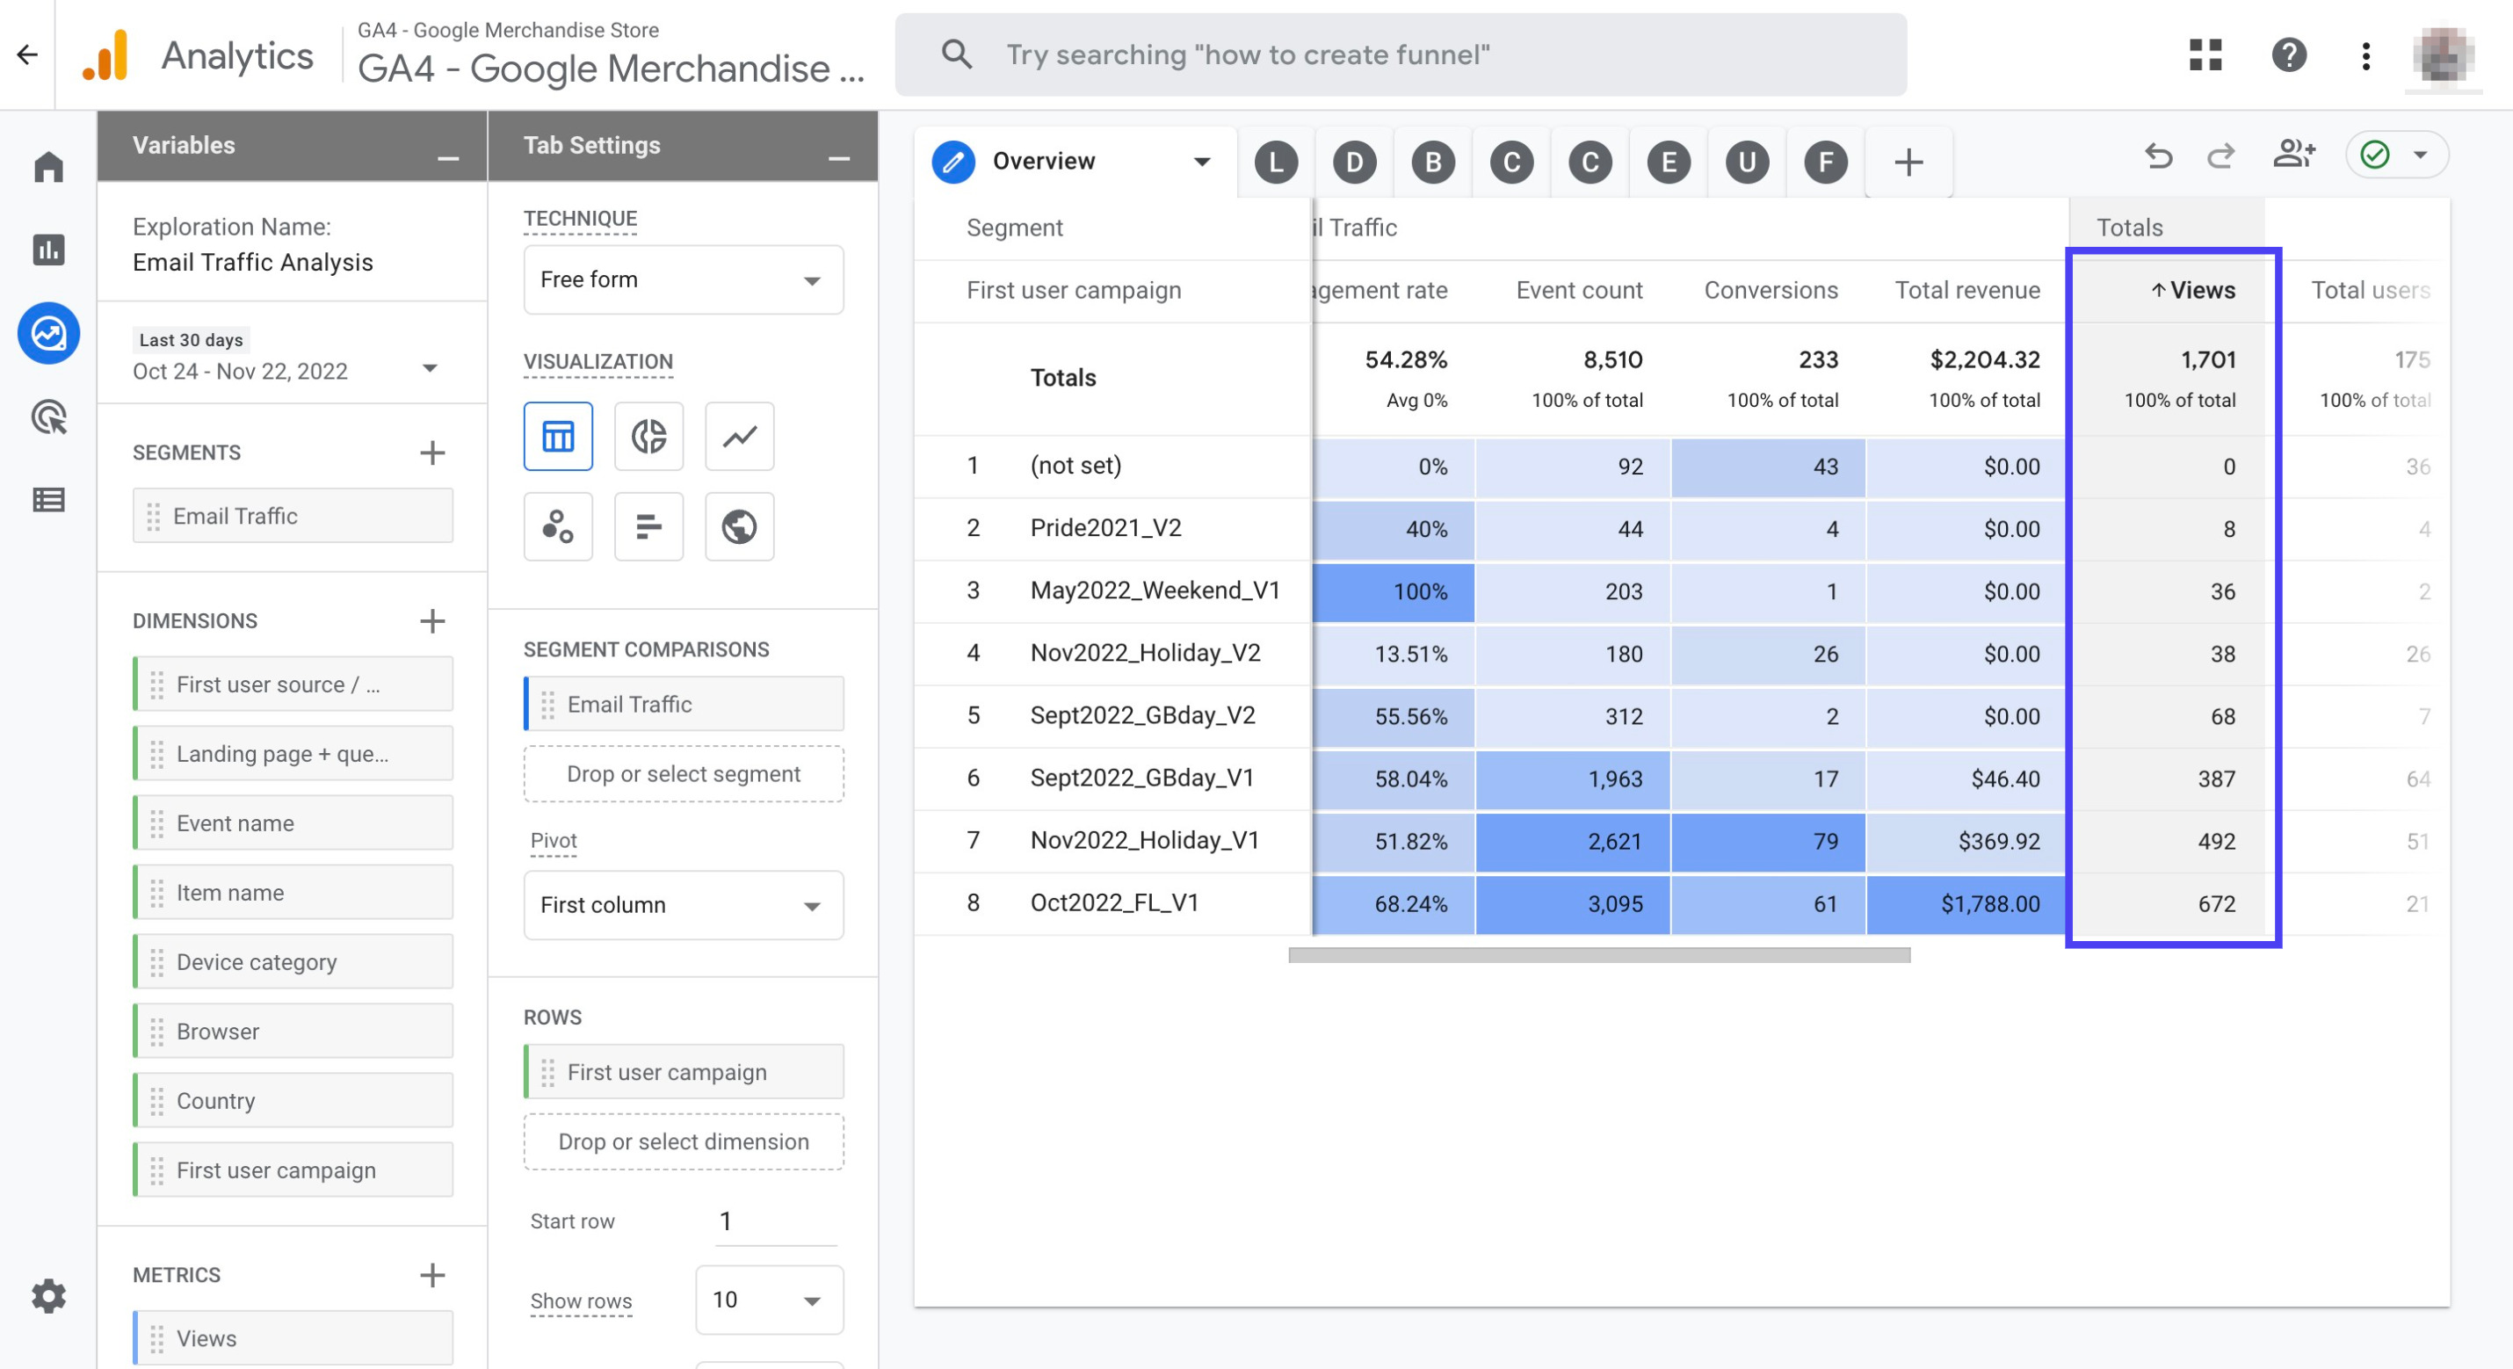Minimize the Variables panel
This screenshot has width=2513, height=1369.
(448, 157)
